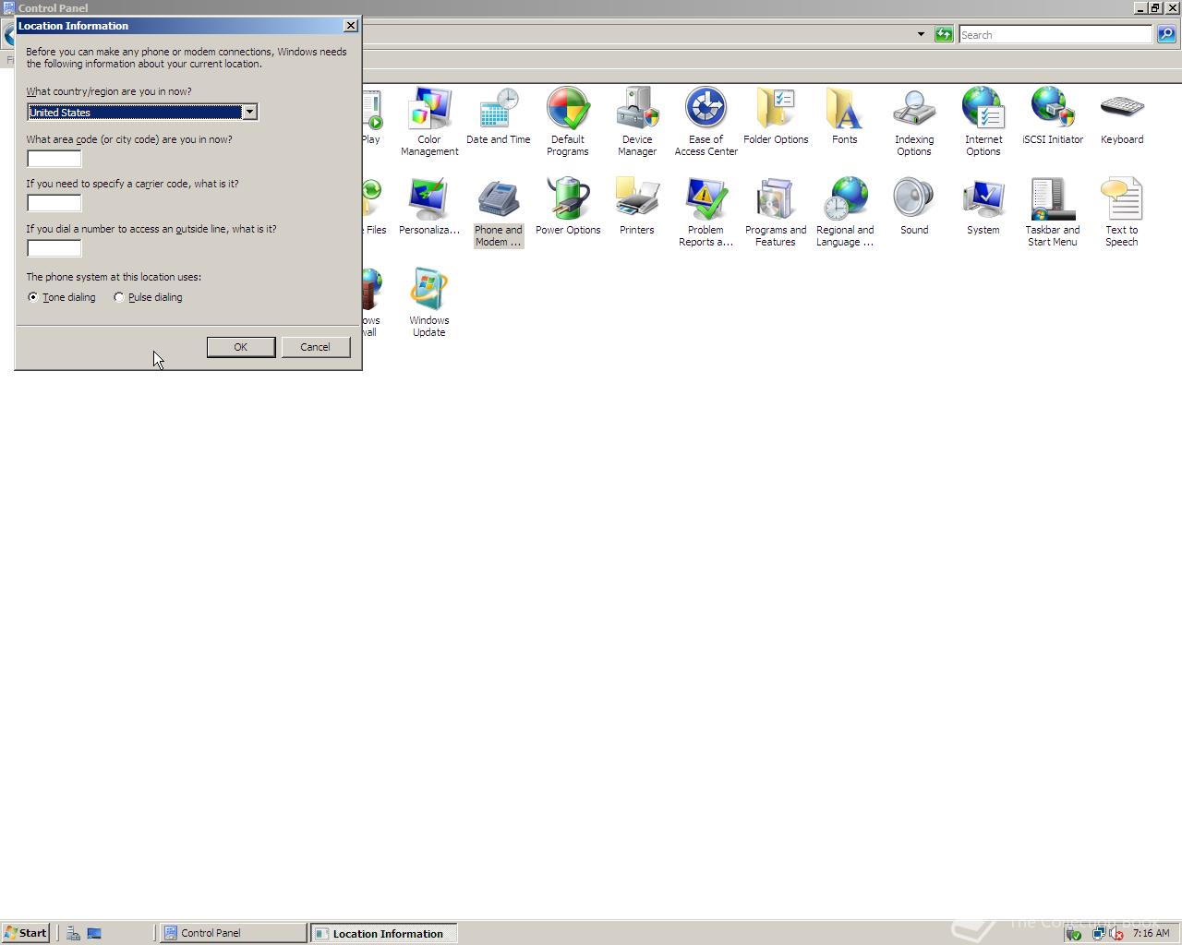This screenshot has height=945, width=1182.
Task: Focus the carrier code input field
Action: tap(54, 203)
